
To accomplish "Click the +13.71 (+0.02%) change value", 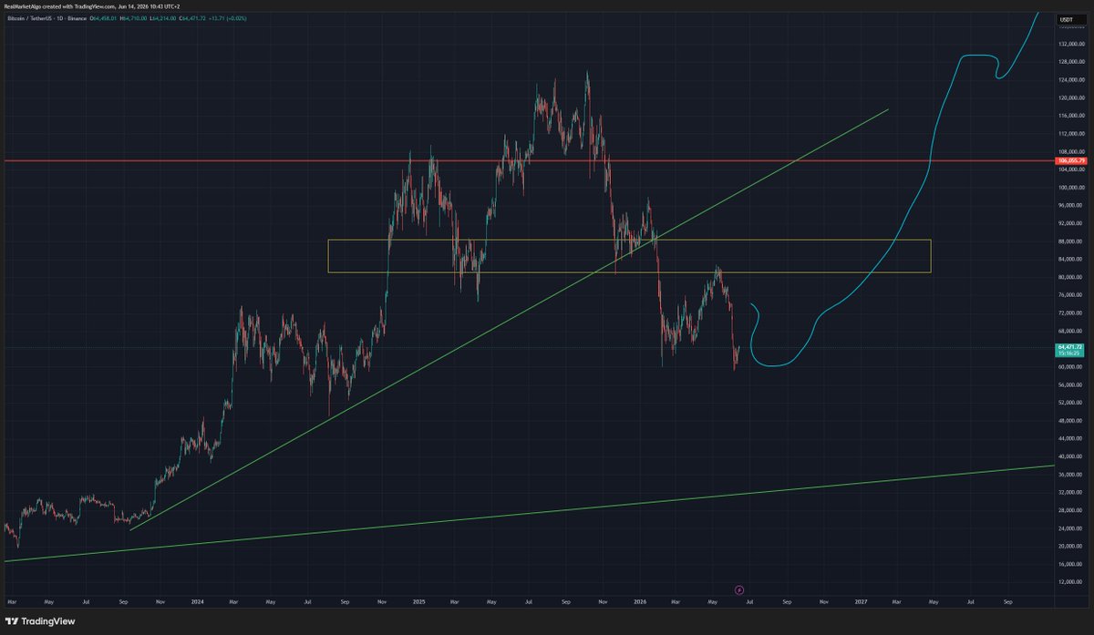I will point(228,18).
